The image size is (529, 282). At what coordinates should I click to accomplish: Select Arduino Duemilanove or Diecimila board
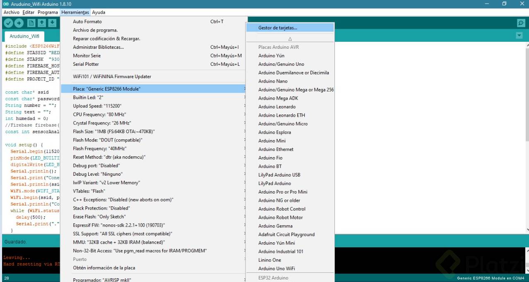(290, 72)
